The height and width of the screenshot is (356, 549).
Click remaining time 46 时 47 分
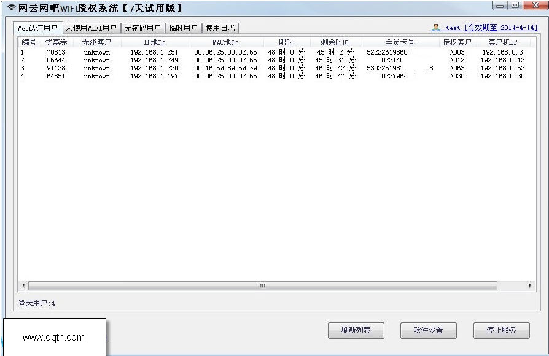click(335, 76)
